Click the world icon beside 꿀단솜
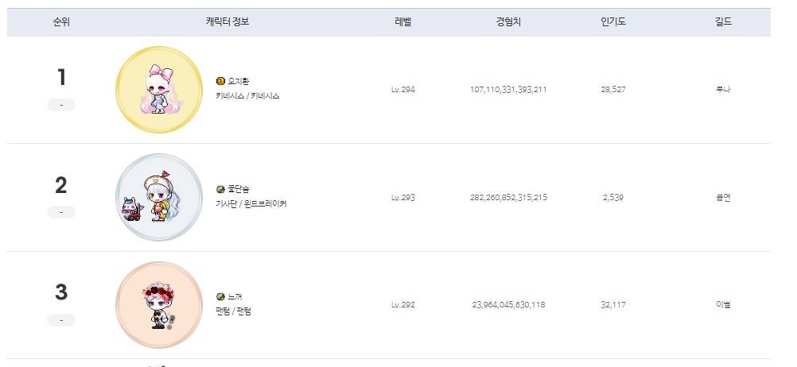This screenshot has width=797, height=367. 220,189
